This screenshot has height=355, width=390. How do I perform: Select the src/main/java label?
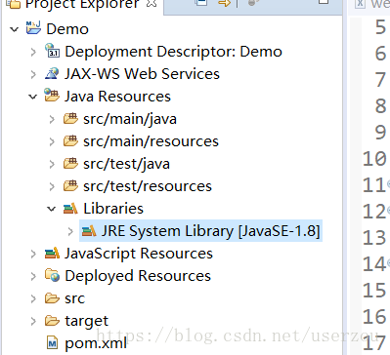(x=130, y=119)
